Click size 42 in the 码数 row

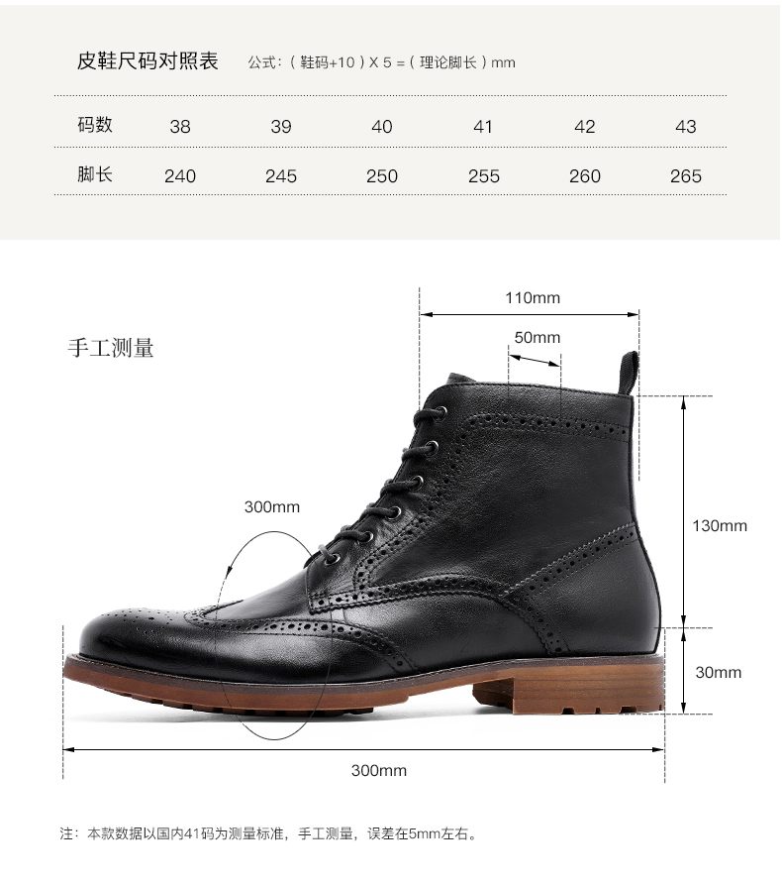pyautogui.click(x=585, y=127)
